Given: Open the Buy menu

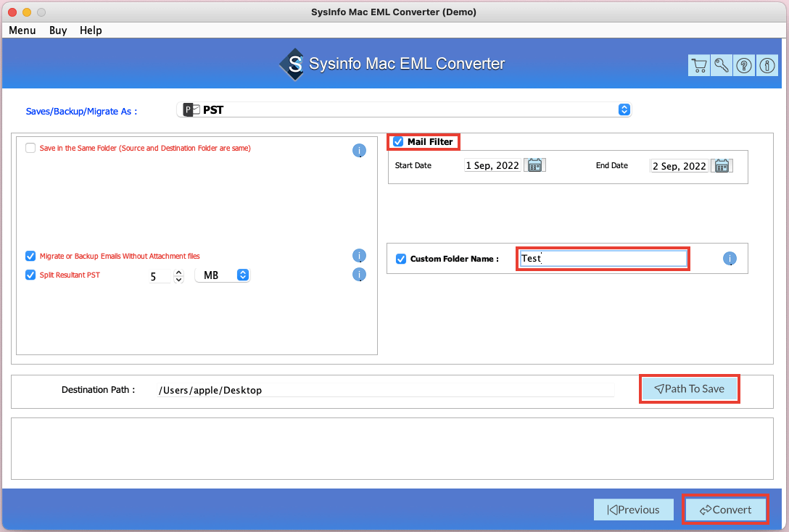Looking at the screenshot, I should pos(58,30).
